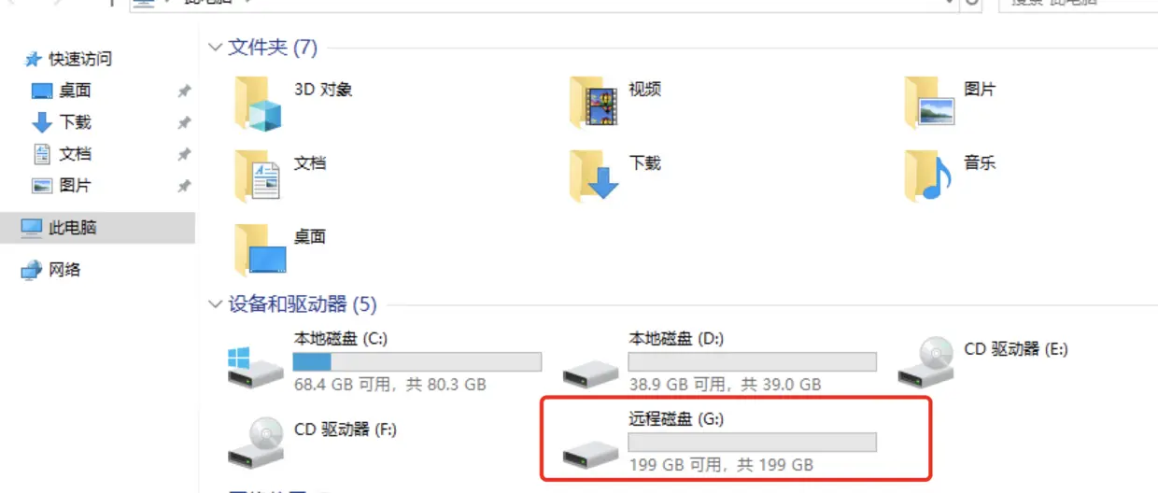Click the search box for 此电脑
Screen dimensions: 1158x493
point(1078,5)
